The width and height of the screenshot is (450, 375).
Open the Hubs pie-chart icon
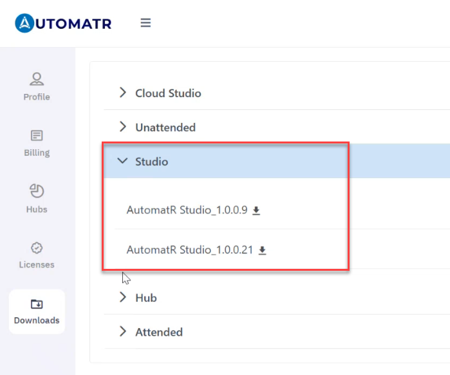point(37,191)
